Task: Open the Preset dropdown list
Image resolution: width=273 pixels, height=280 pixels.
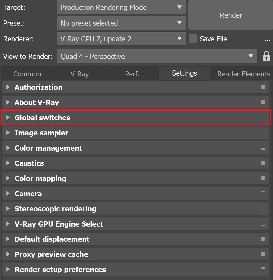Action: [121, 23]
